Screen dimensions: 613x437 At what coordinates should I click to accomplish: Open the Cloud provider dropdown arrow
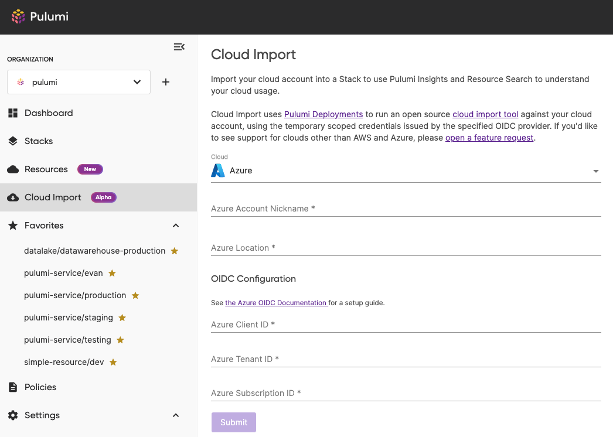[596, 171]
